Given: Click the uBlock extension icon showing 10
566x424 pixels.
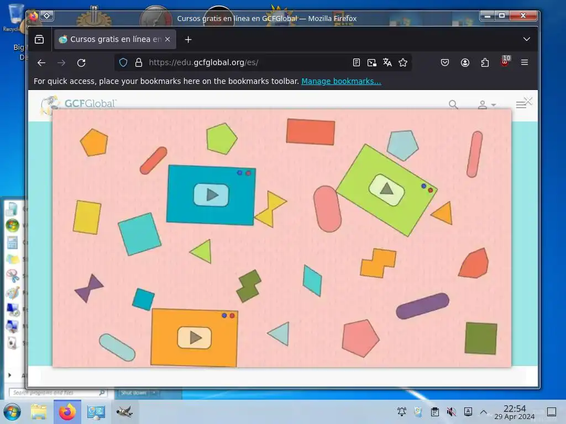Looking at the screenshot, I should pos(505,61).
